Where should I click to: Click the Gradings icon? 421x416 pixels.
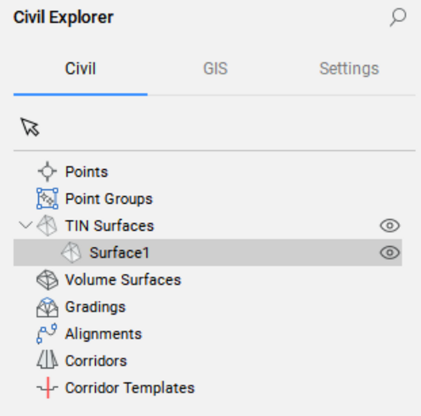[47, 307]
